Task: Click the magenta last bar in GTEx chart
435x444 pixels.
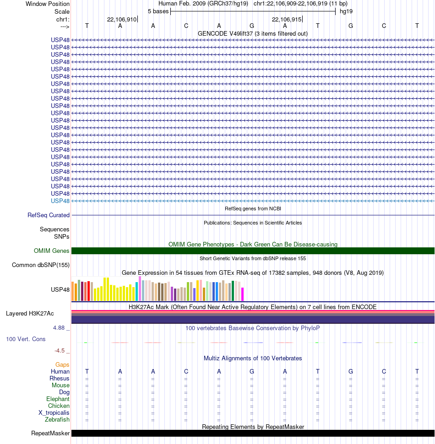Action: 242,294
